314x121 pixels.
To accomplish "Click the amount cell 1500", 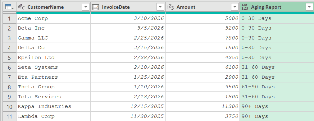I will click(203, 48).
